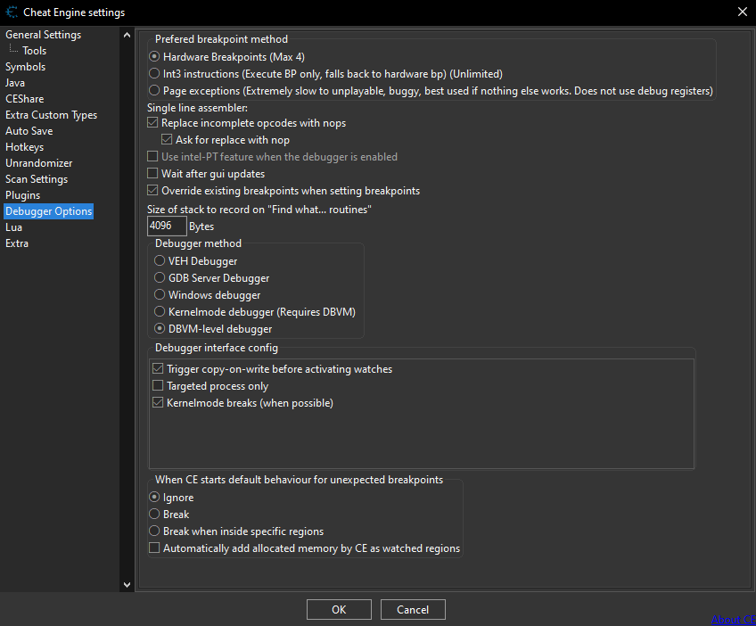Enable the Wait after gui updates checkbox
The width and height of the screenshot is (756, 626).
coord(153,174)
